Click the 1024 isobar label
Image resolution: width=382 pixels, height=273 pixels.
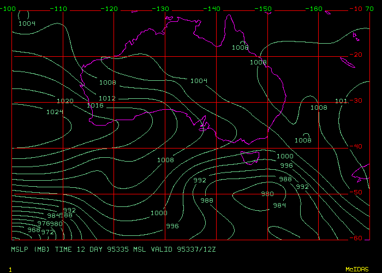[55, 112]
